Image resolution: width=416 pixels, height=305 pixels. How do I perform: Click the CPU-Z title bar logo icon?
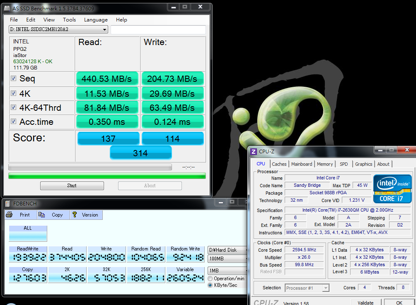click(254, 152)
